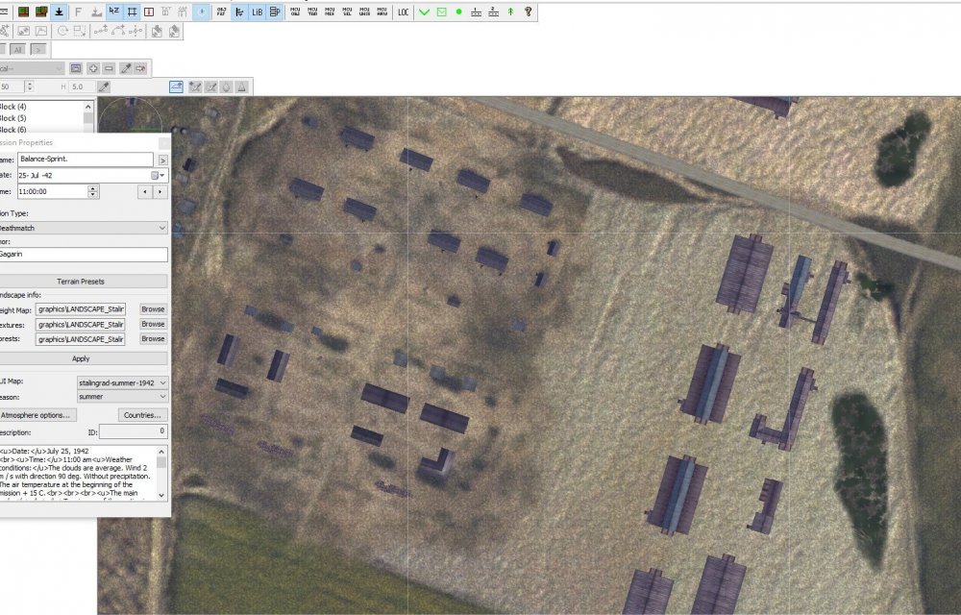Click the red arrow icon after the eyedropper
This screenshot has width=961, height=615.
[x=141, y=68]
